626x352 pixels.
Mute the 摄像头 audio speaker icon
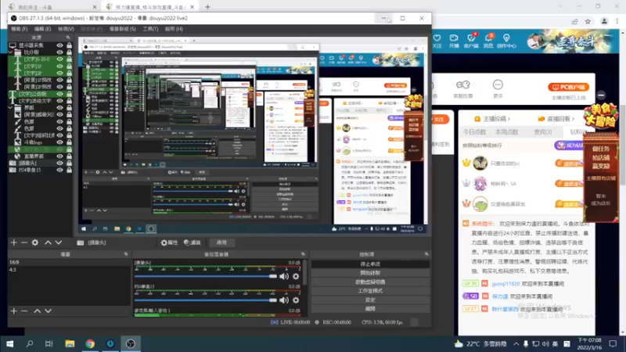[x=284, y=276]
